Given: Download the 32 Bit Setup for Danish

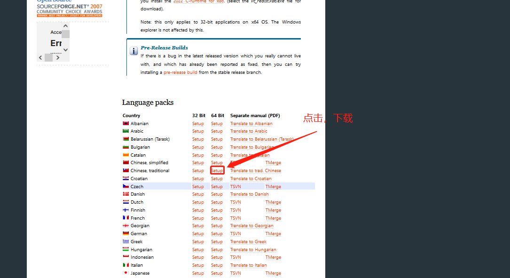Looking at the screenshot, I should click(x=198, y=194).
